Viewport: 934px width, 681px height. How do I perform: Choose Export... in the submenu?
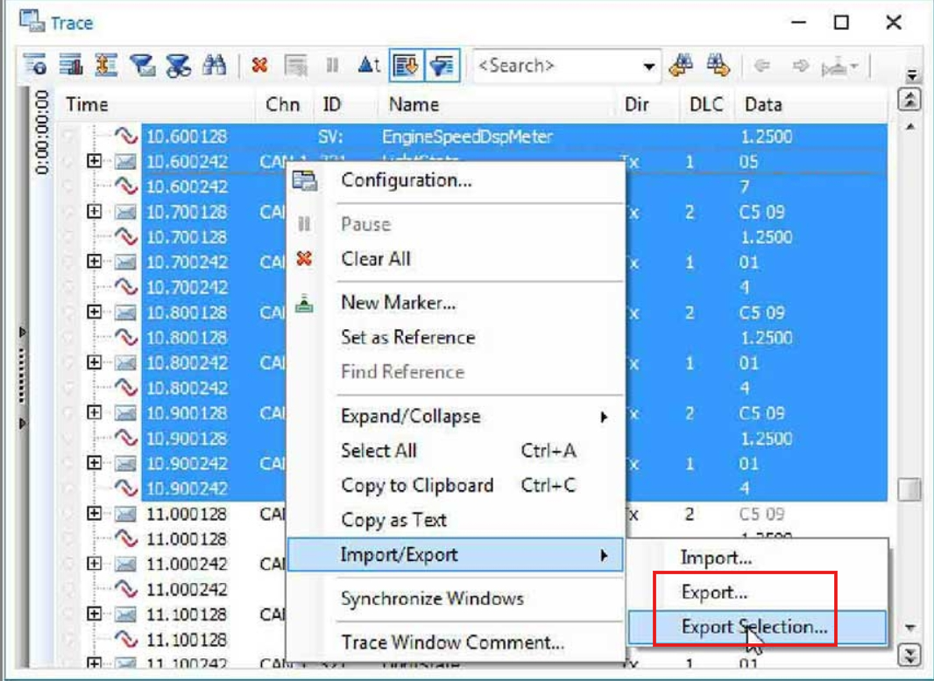(x=758, y=593)
